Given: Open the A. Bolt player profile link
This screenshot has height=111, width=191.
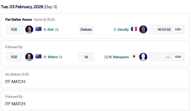Looking at the screenshot, I should point(48,29).
